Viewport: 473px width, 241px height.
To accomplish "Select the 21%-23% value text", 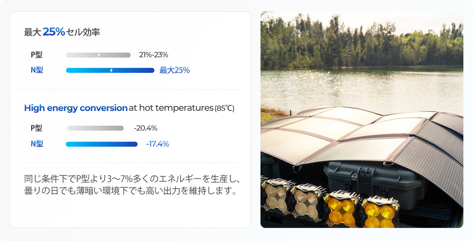I will [154, 55].
